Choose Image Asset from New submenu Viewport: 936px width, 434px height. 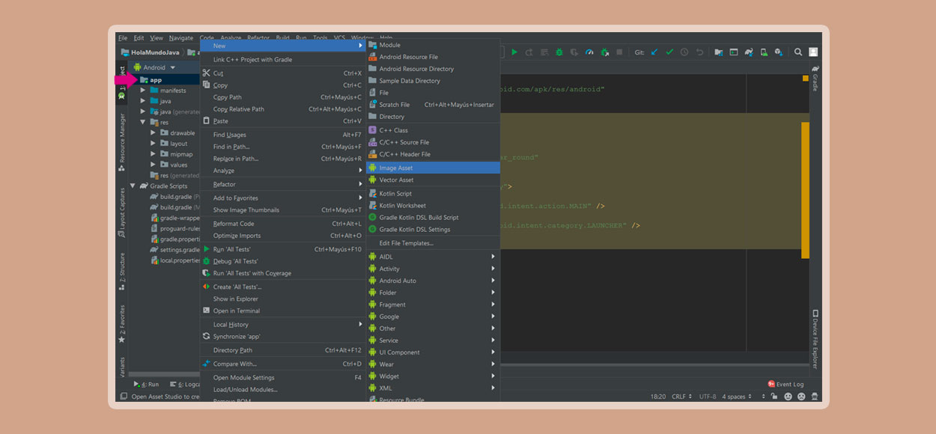tap(434, 168)
